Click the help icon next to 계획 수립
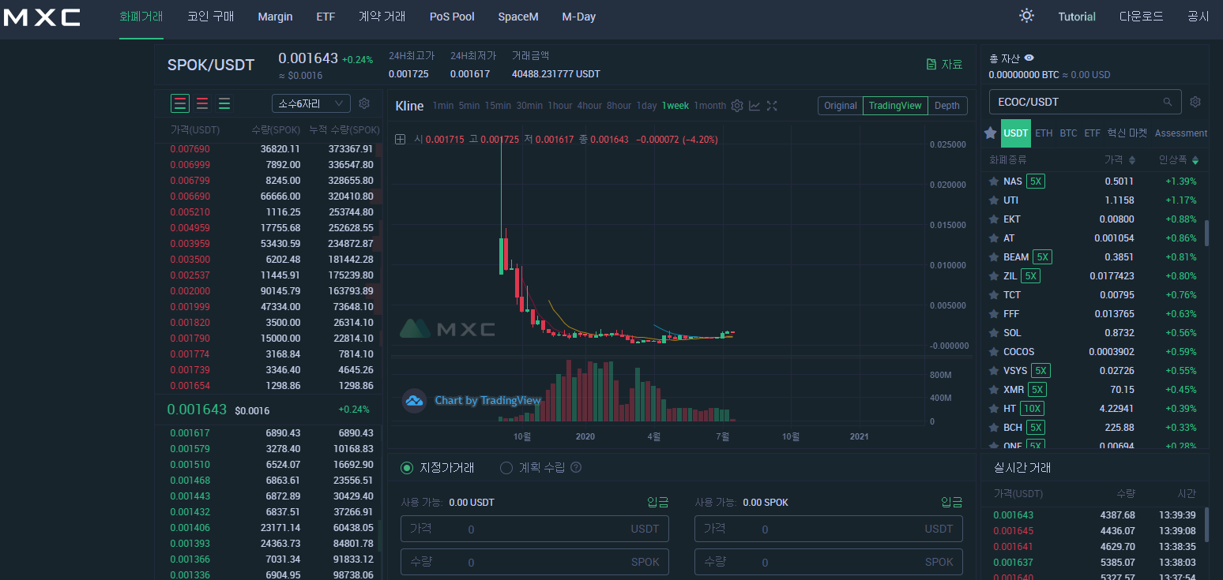The width and height of the screenshot is (1223, 580). coord(576,468)
